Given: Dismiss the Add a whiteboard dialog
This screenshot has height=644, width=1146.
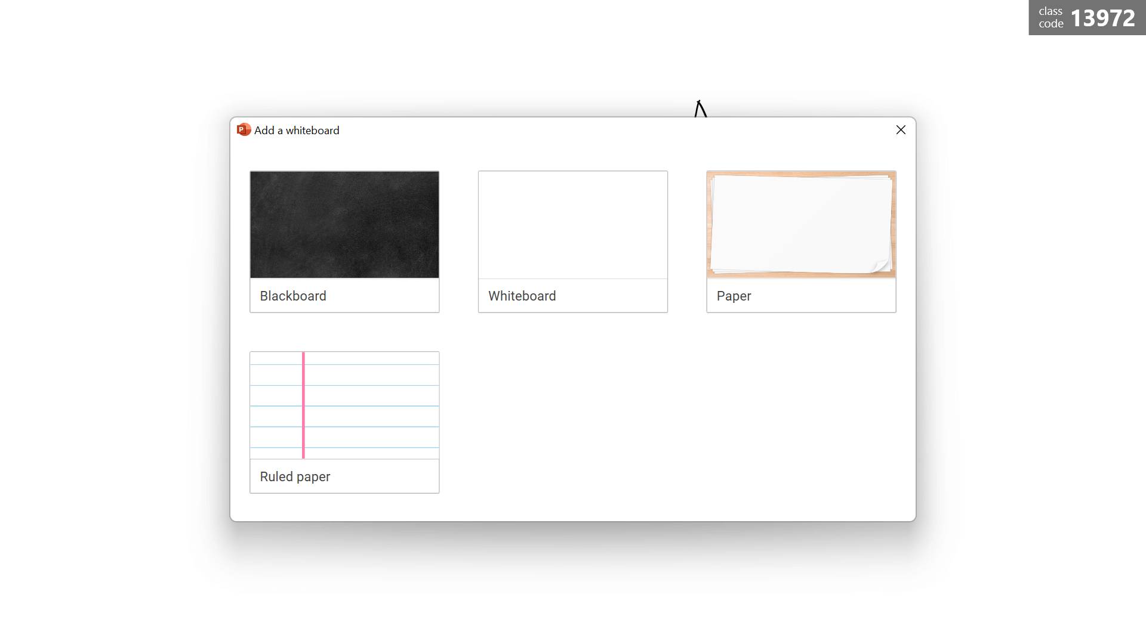Looking at the screenshot, I should (x=901, y=129).
